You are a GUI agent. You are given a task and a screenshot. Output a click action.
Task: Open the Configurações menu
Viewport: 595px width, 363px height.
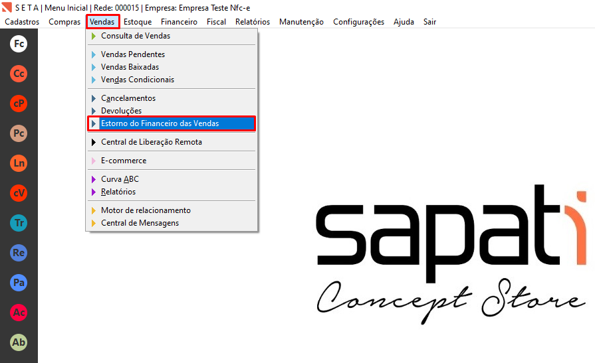pos(358,22)
